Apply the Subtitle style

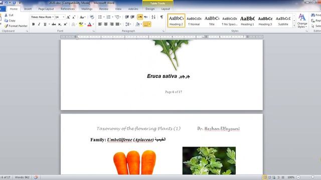click(x=283, y=20)
